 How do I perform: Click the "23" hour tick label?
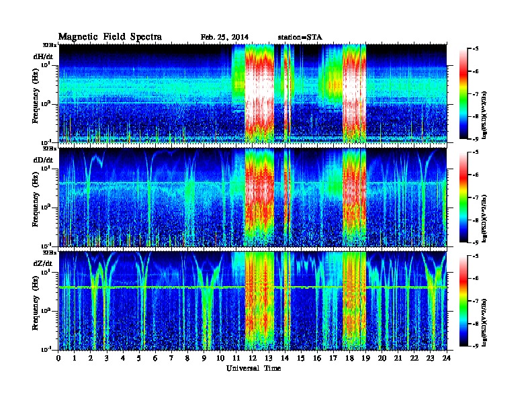431,358
